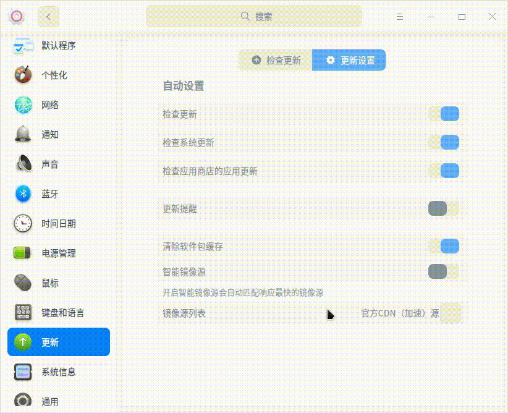Screen dimensions: 508x413
Task: Click the 默认程序 checkmark icon
Action: [x=23, y=46]
